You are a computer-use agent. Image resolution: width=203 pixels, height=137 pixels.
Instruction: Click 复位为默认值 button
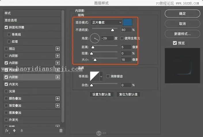coord(128,94)
